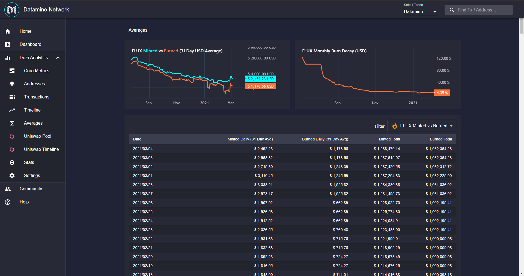Image resolution: width=524 pixels, height=276 pixels.
Task: Open the Stats page
Action: pos(33,163)
